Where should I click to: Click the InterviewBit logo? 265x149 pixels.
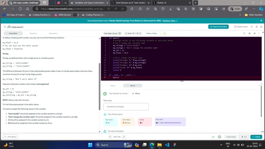click(x=15, y=27)
